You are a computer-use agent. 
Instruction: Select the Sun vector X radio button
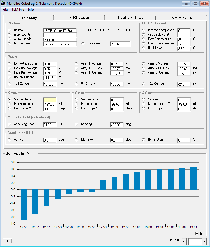pos(9,99)
